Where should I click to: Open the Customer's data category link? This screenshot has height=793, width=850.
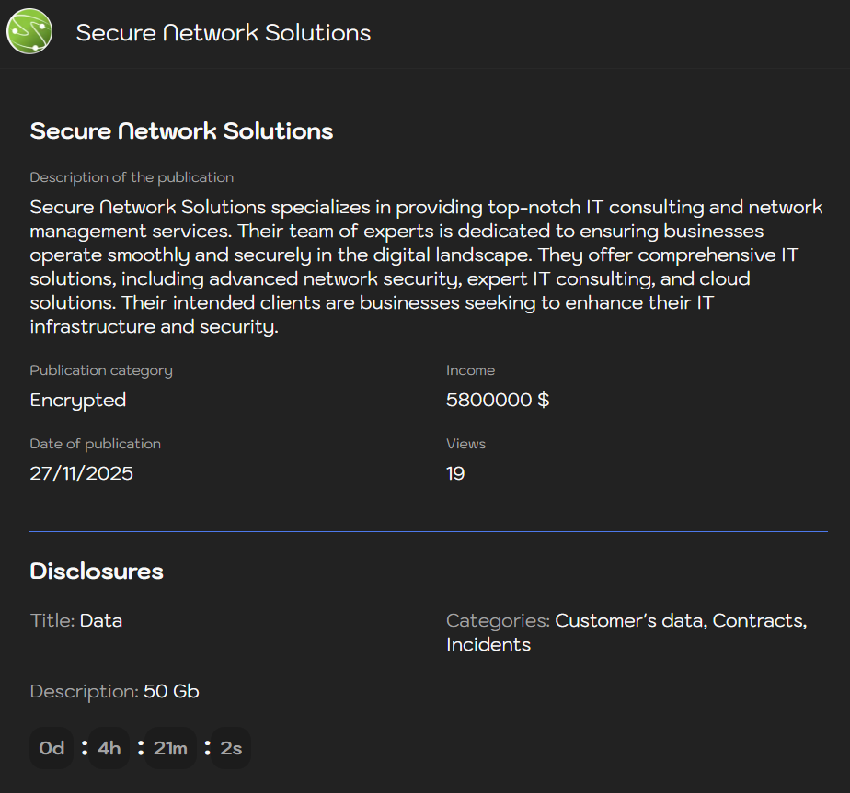click(628, 620)
